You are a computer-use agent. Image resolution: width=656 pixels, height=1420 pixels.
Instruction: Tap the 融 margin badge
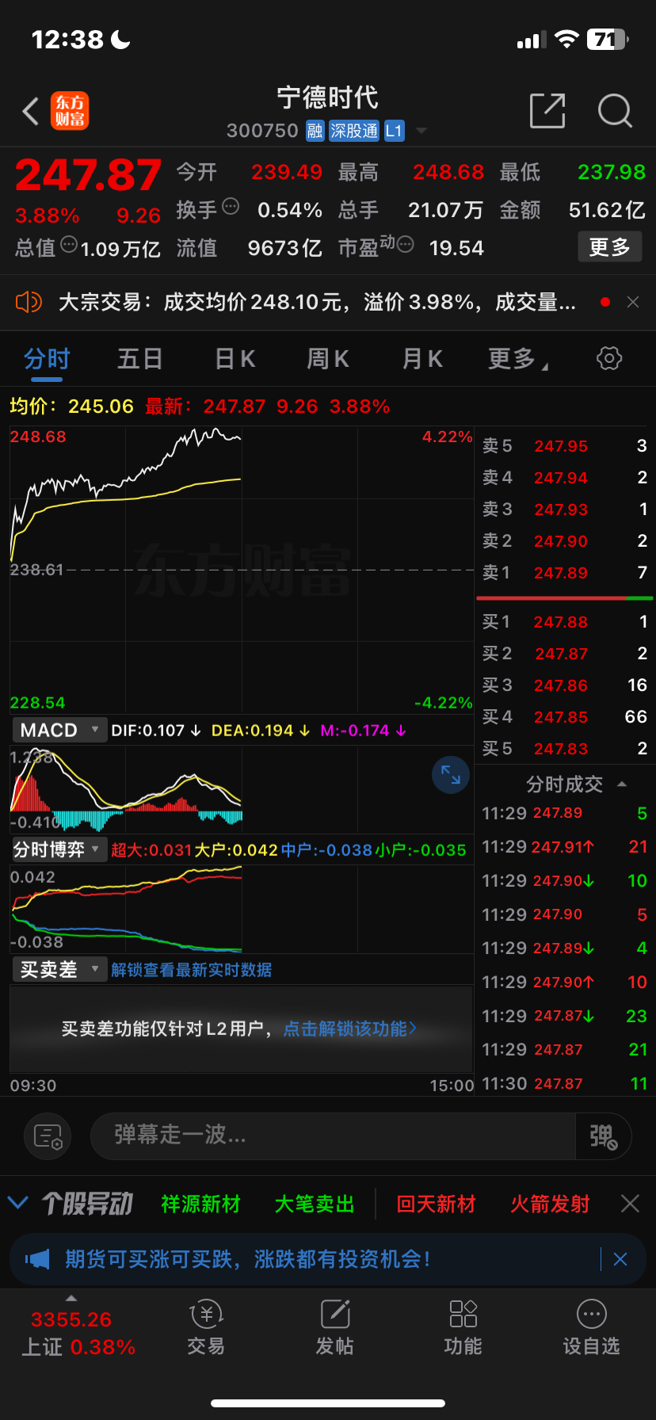click(x=315, y=131)
